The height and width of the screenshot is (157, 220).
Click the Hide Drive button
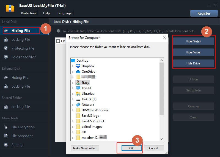click(x=193, y=63)
